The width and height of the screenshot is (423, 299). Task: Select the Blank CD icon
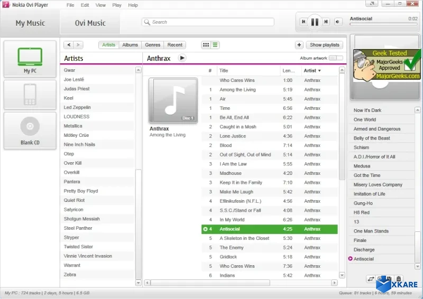(x=30, y=130)
